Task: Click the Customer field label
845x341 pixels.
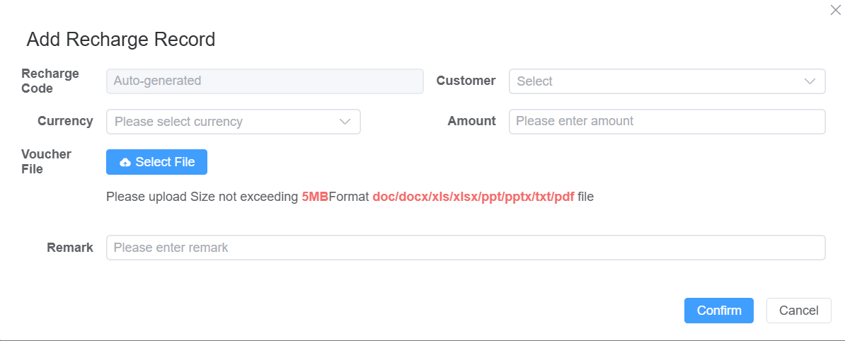Action: [x=466, y=81]
